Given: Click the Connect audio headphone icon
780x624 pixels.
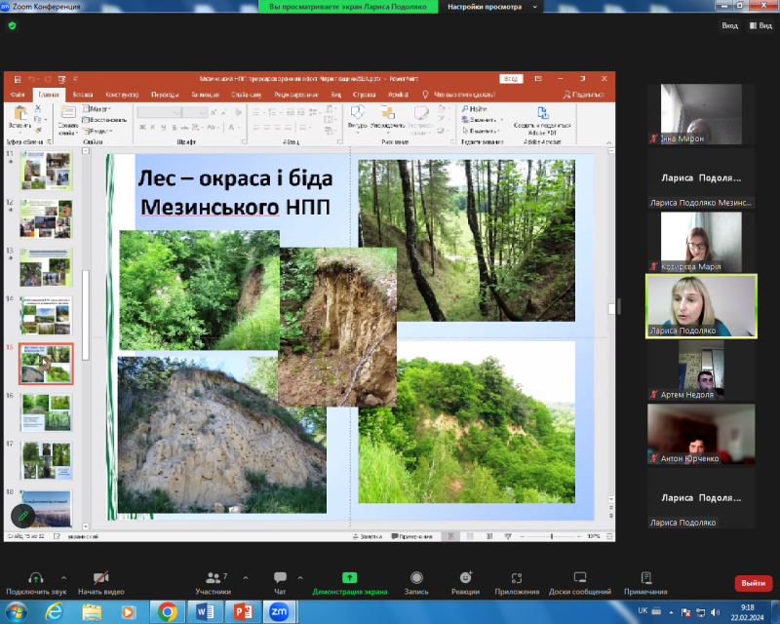Looking at the screenshot, I should coord(36,577).
